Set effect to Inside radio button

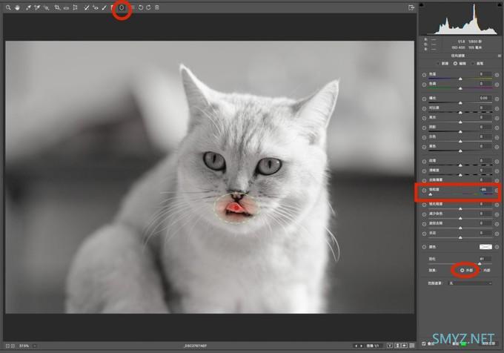click(480, 271)
